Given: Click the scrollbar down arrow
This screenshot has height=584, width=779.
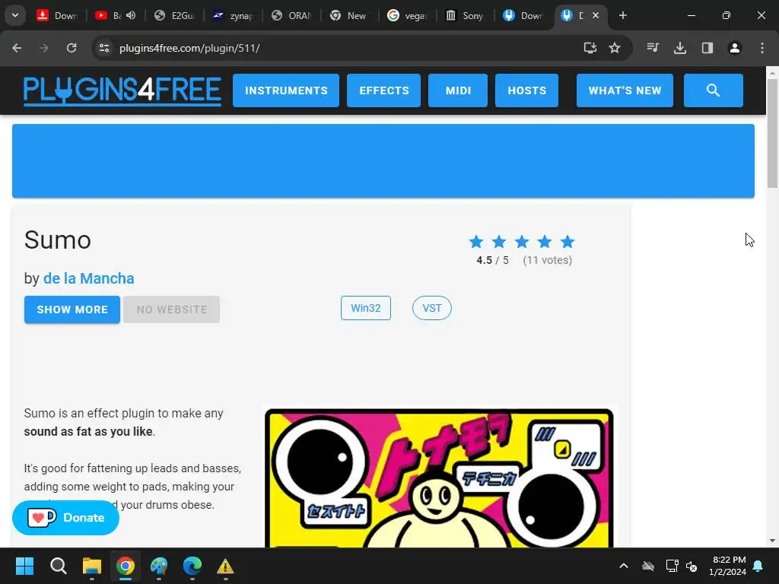Looking at the screenshot, I should coord(772,541).
